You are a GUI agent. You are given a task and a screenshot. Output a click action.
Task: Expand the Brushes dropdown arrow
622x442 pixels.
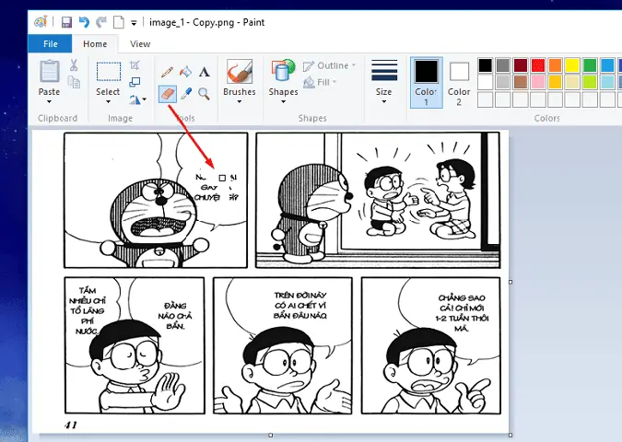point(240,102)
